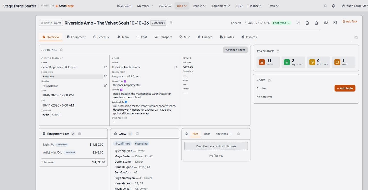This screenshot has width=368, height=190.
Task: Click bug icon beside Job Details heading
Action: point(61,50)
